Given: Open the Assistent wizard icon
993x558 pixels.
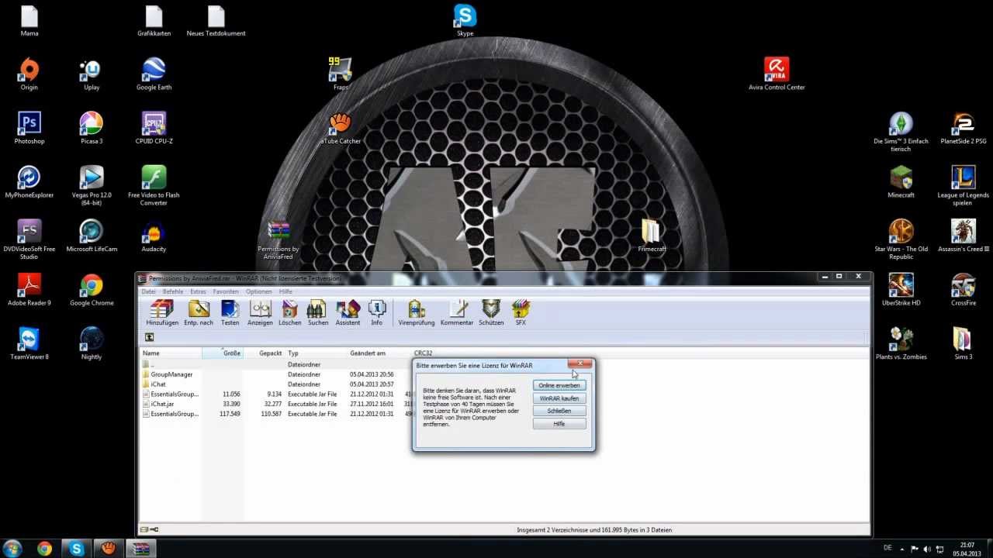Looking at the screenshot, I should click(x=348, y=312).
